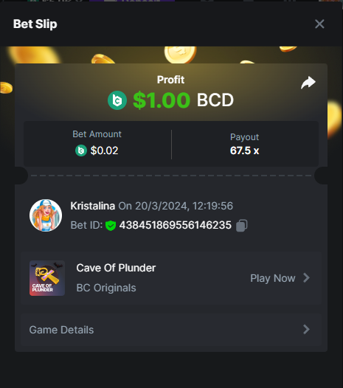Open Play Now for Cave Of Plunder

280,278
